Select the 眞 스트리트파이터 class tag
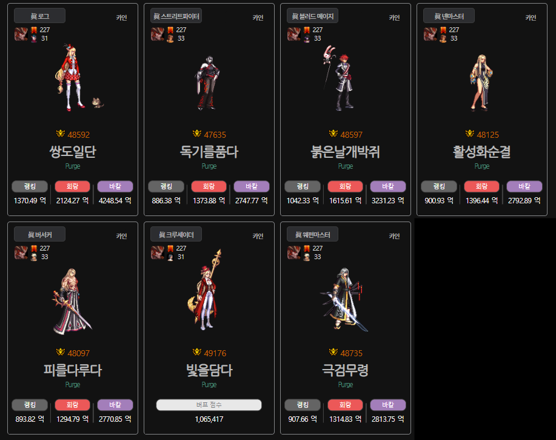This screenshot has width=556, height=440. [176, 16]
